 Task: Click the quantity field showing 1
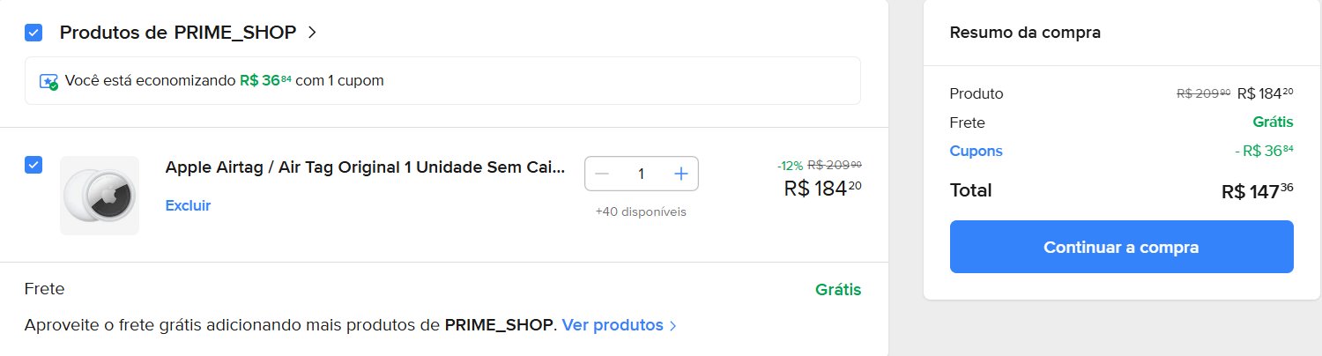641,174
